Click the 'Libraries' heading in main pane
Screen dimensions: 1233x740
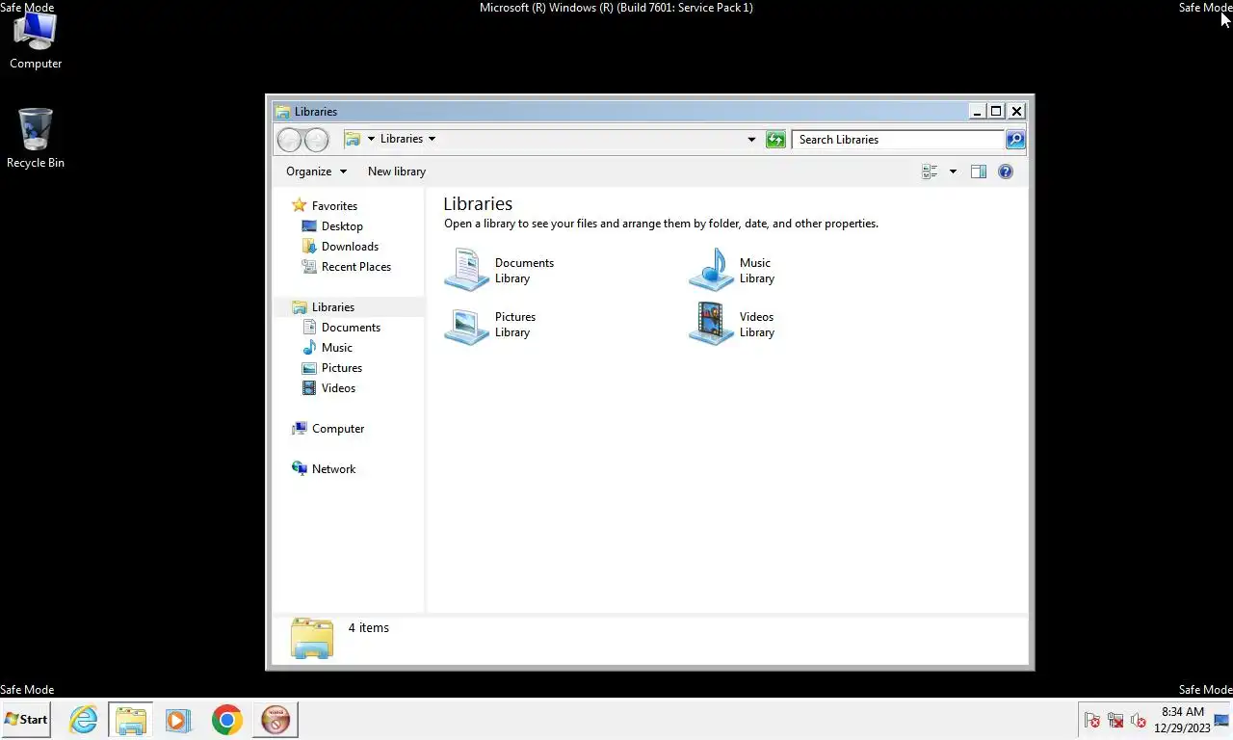point(478,204)
